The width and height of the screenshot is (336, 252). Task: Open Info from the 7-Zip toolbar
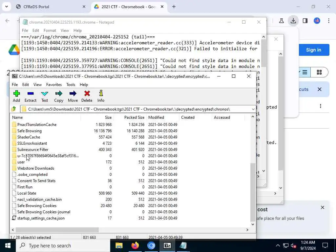coord(101,96)
